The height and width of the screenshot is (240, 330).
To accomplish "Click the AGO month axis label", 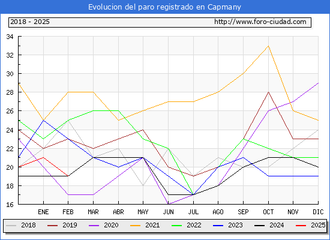I will click(218, 212).
